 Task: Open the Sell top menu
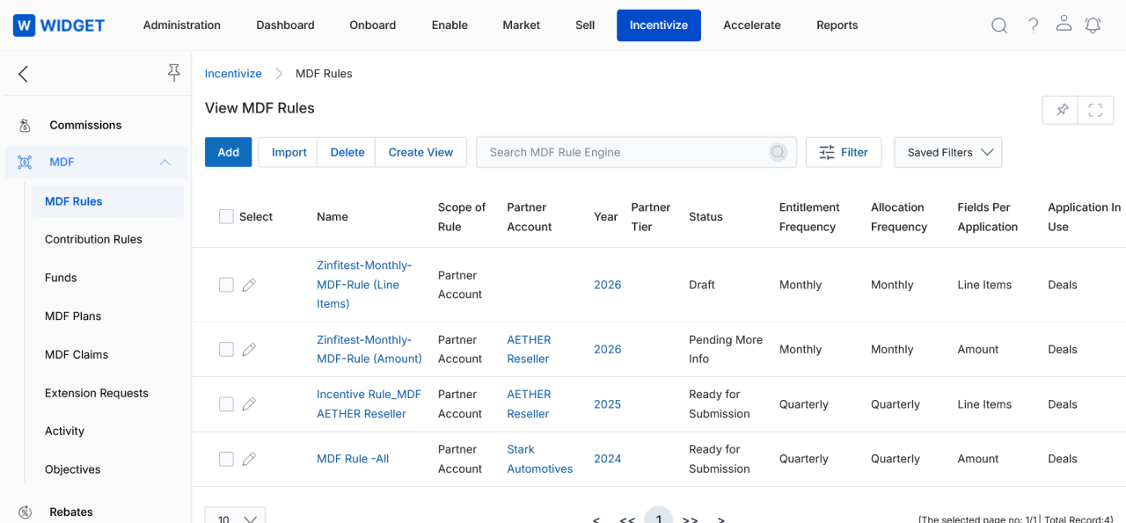(x=585, y=25)
